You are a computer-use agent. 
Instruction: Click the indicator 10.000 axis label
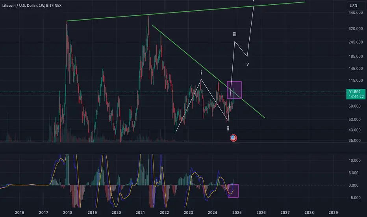point(354,161)
